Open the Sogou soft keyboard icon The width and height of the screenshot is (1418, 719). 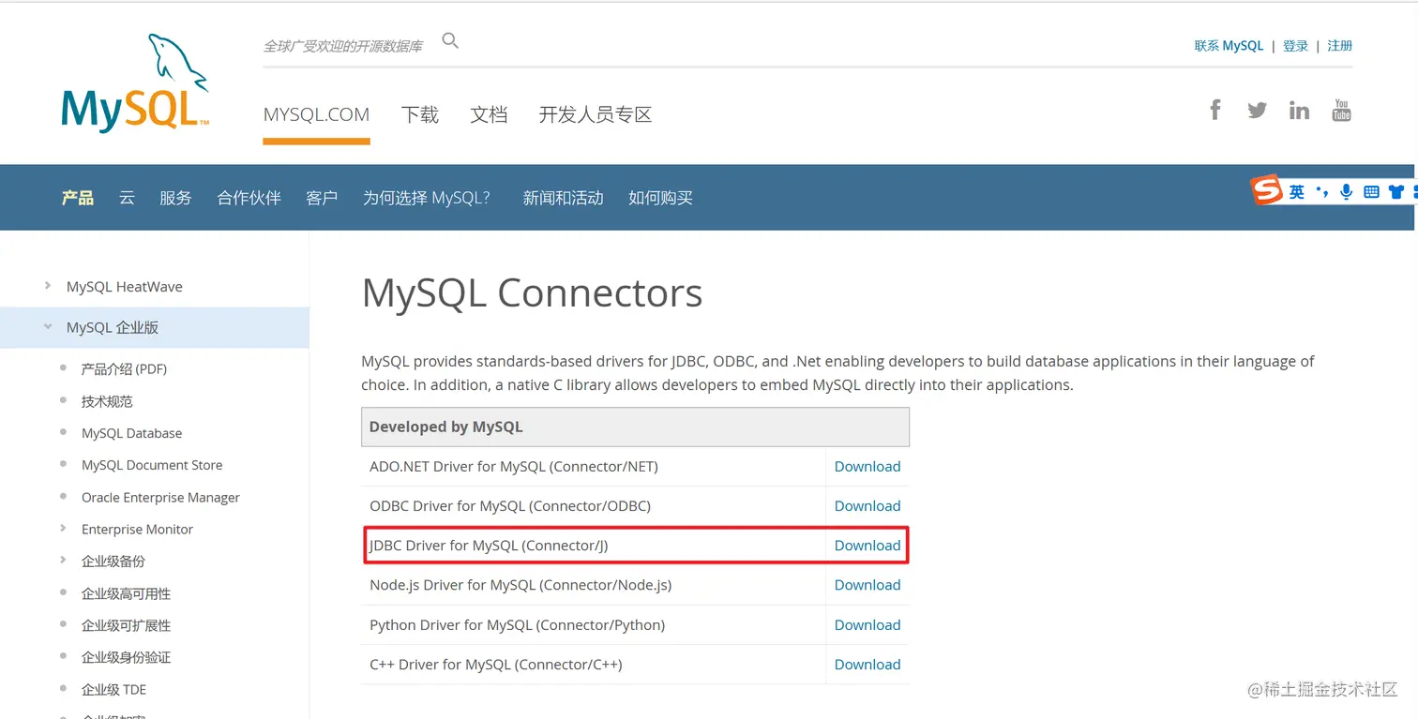(x=1371, y=192)
